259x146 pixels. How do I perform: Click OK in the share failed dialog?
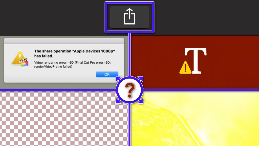tap(107, 74)
